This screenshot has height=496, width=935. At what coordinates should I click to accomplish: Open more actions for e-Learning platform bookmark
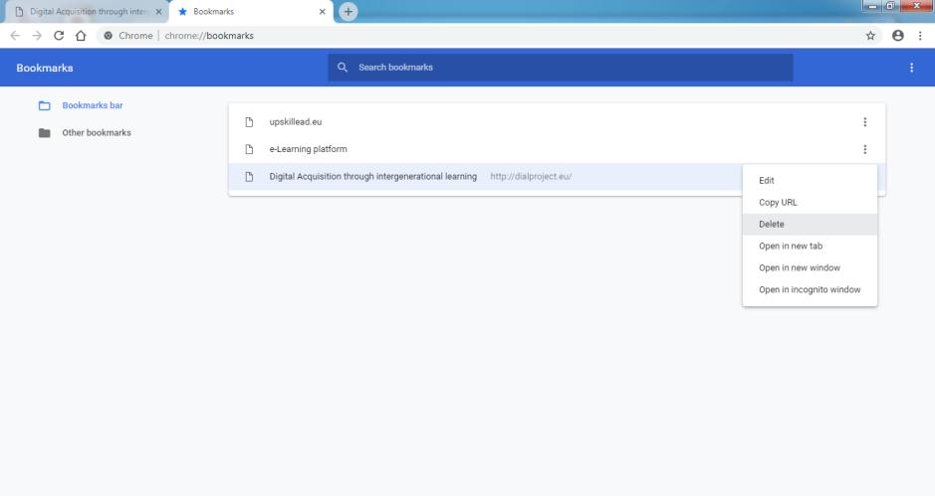pyautogui.click(x=864, y=149)
